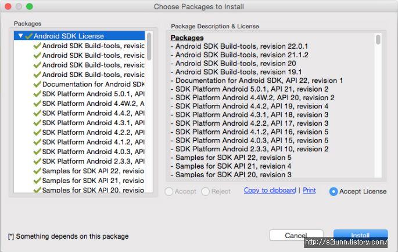Click description line Build-tools, revision 19.1
The height and width of the screenshot is (252, 398).
236,72
